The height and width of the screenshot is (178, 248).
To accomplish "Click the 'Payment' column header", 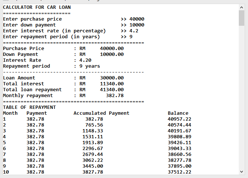I will click(37, 113).
